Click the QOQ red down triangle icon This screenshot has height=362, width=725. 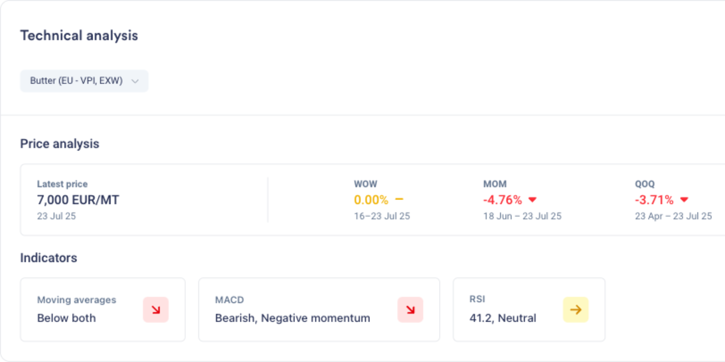click(x=684, y=200)
